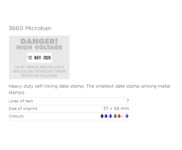Click the 12 NOV 2020 date box
The width and height of the screenshot is (182, 150).
39,58
